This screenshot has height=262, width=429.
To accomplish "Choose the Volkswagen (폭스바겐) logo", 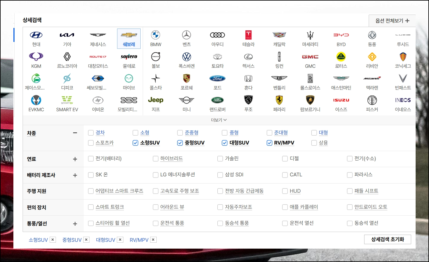I will click(x=187, y=57).
